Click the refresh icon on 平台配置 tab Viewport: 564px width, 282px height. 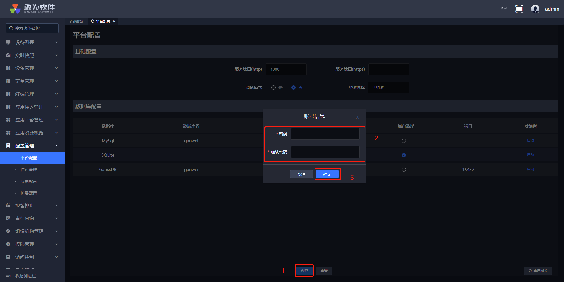(x=93, y=21)
